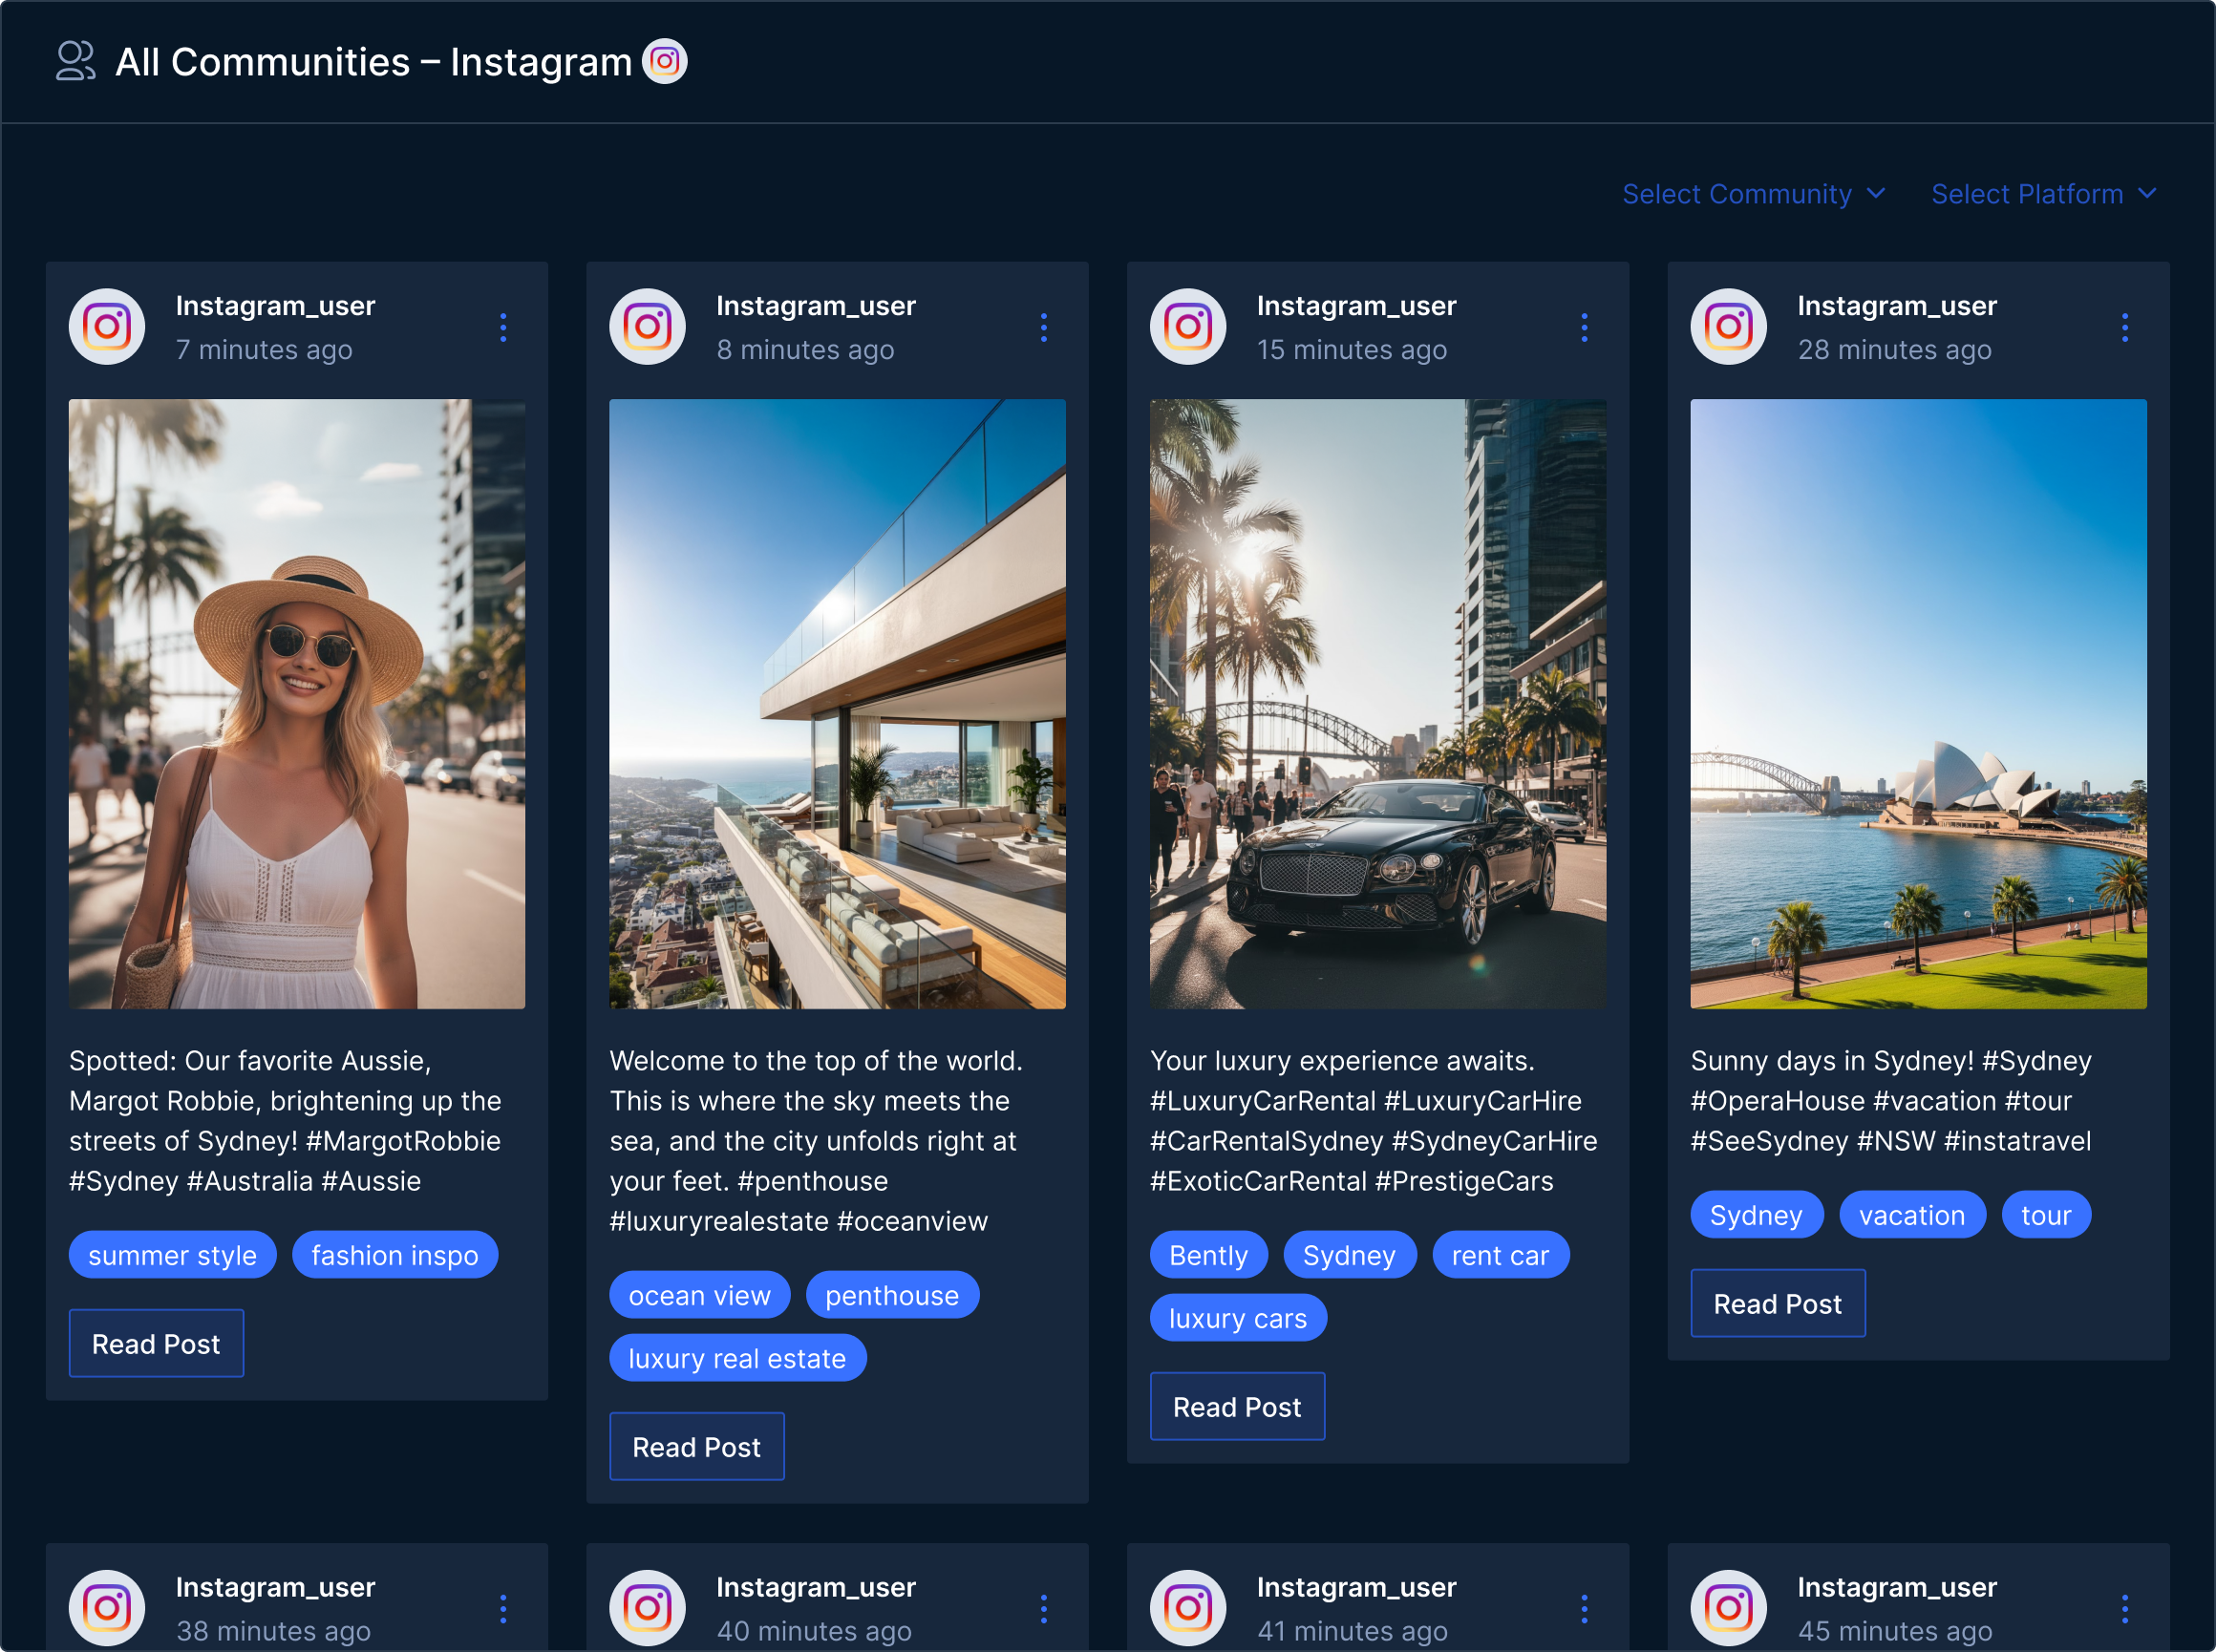Image resolution: width=2216 pixels, height=1652 pixels.
Task: Click Read Post on the penthouse post
Action: click(x=697, y=1446)
